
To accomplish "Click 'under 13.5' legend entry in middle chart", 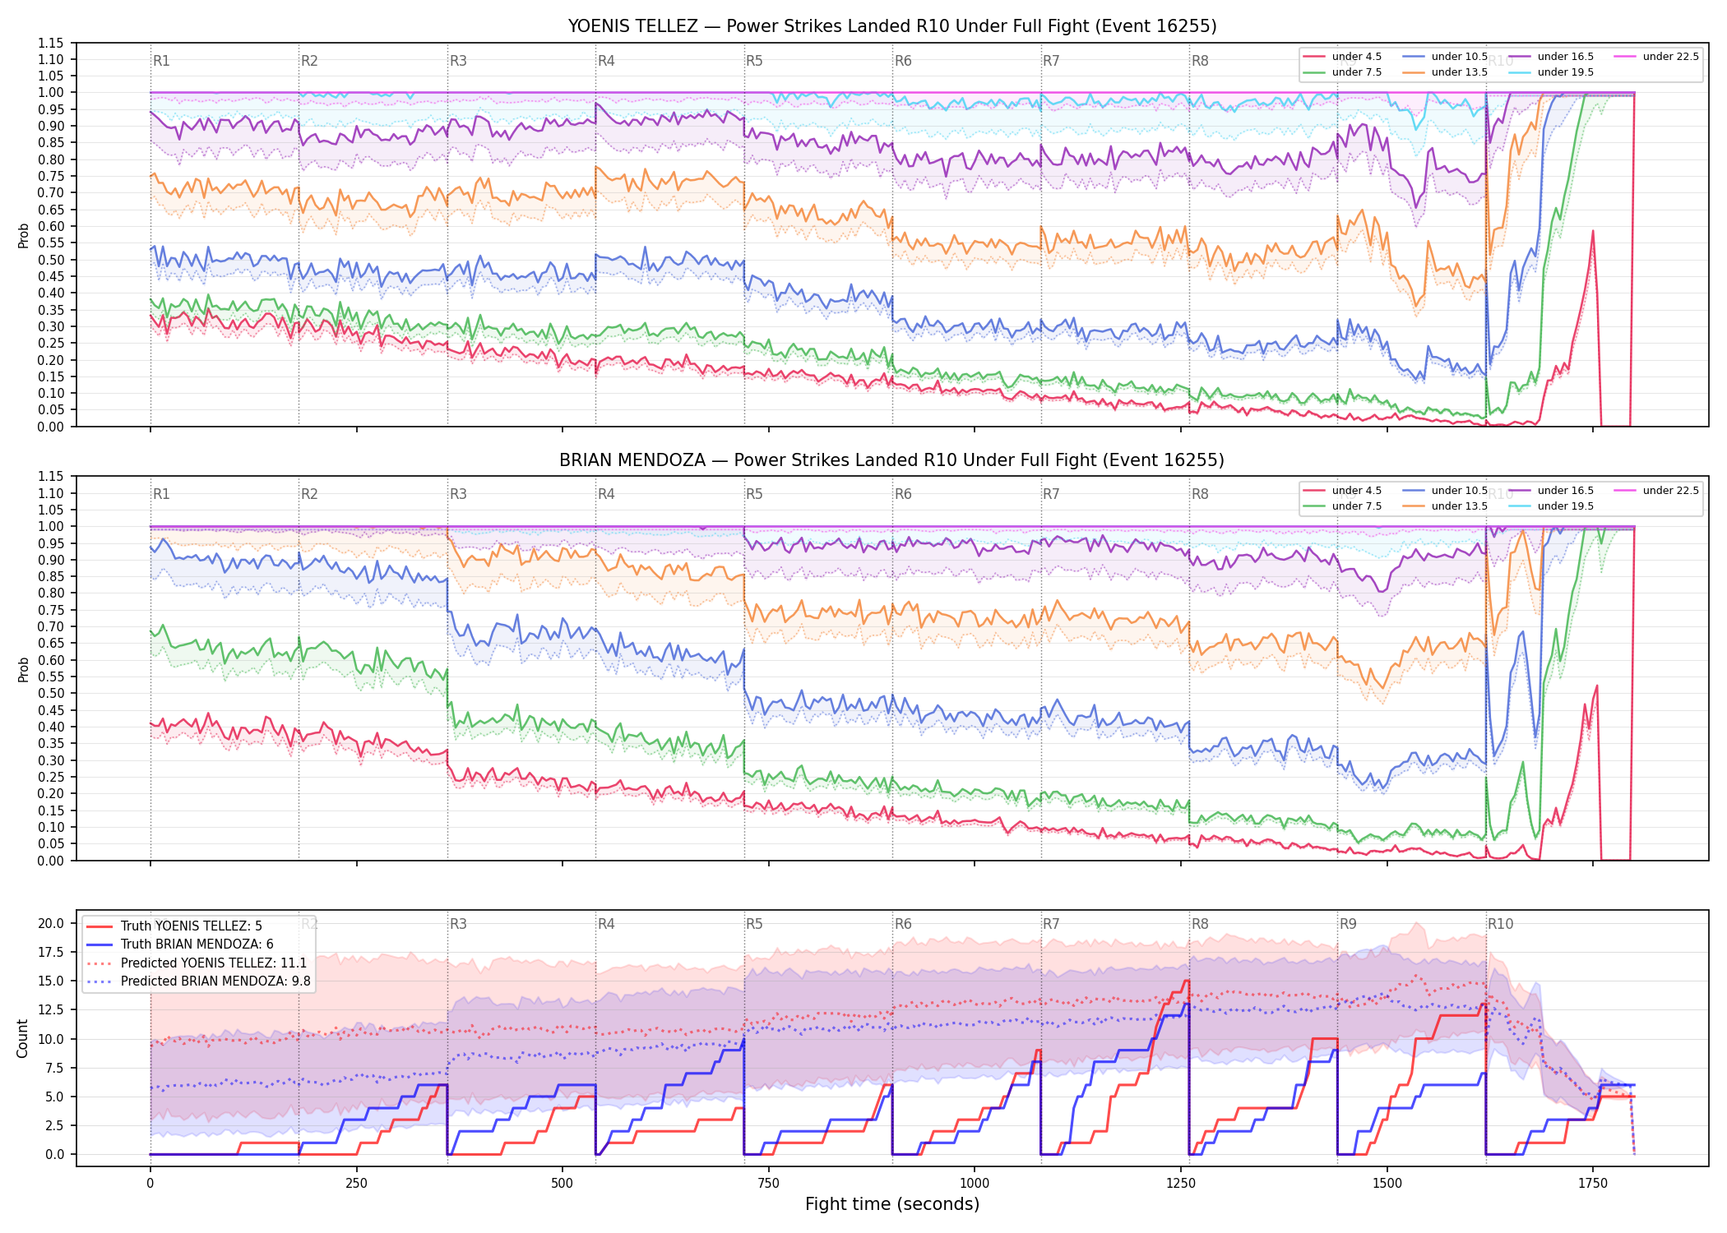I will pos(1446,506).
